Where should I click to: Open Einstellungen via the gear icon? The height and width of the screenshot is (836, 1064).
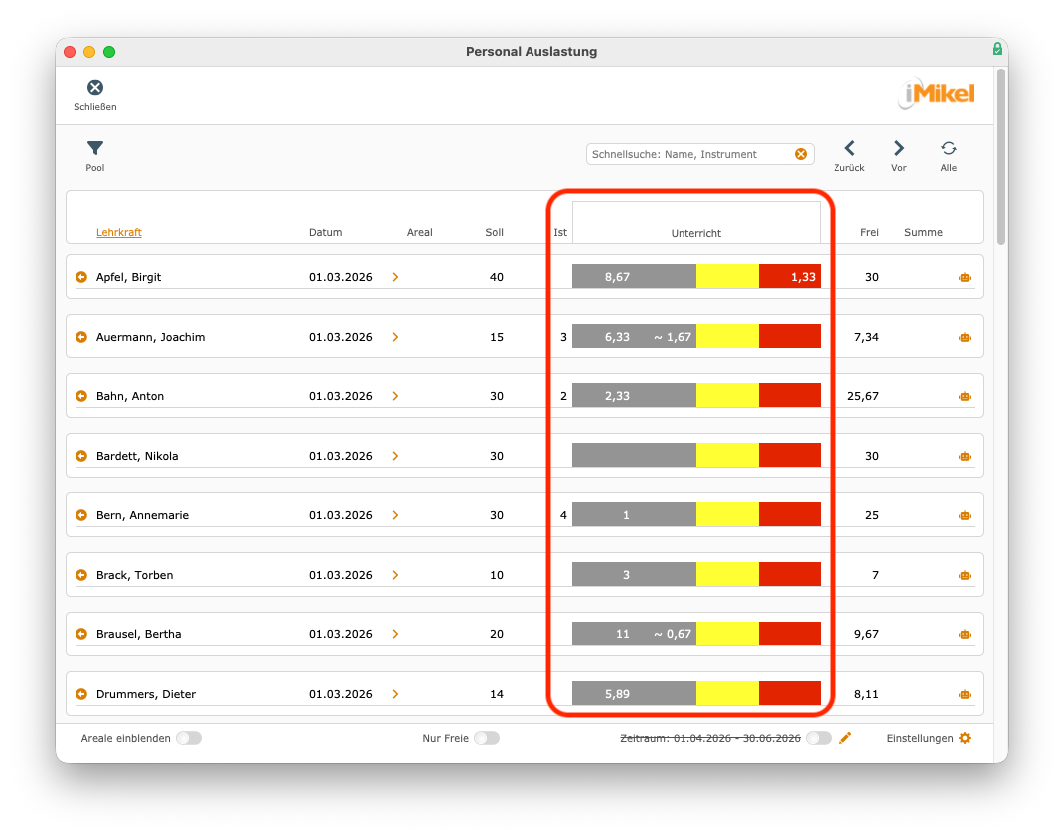(965, 738)
